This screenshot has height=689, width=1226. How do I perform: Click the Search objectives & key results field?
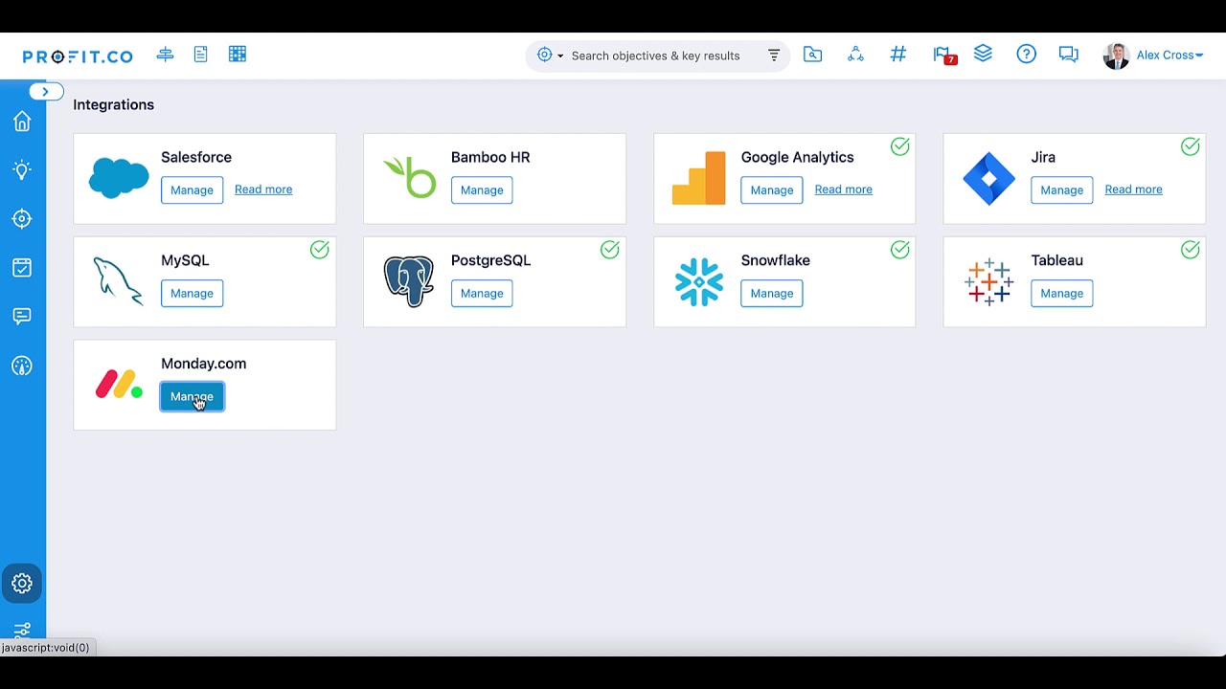coord(656,56)
